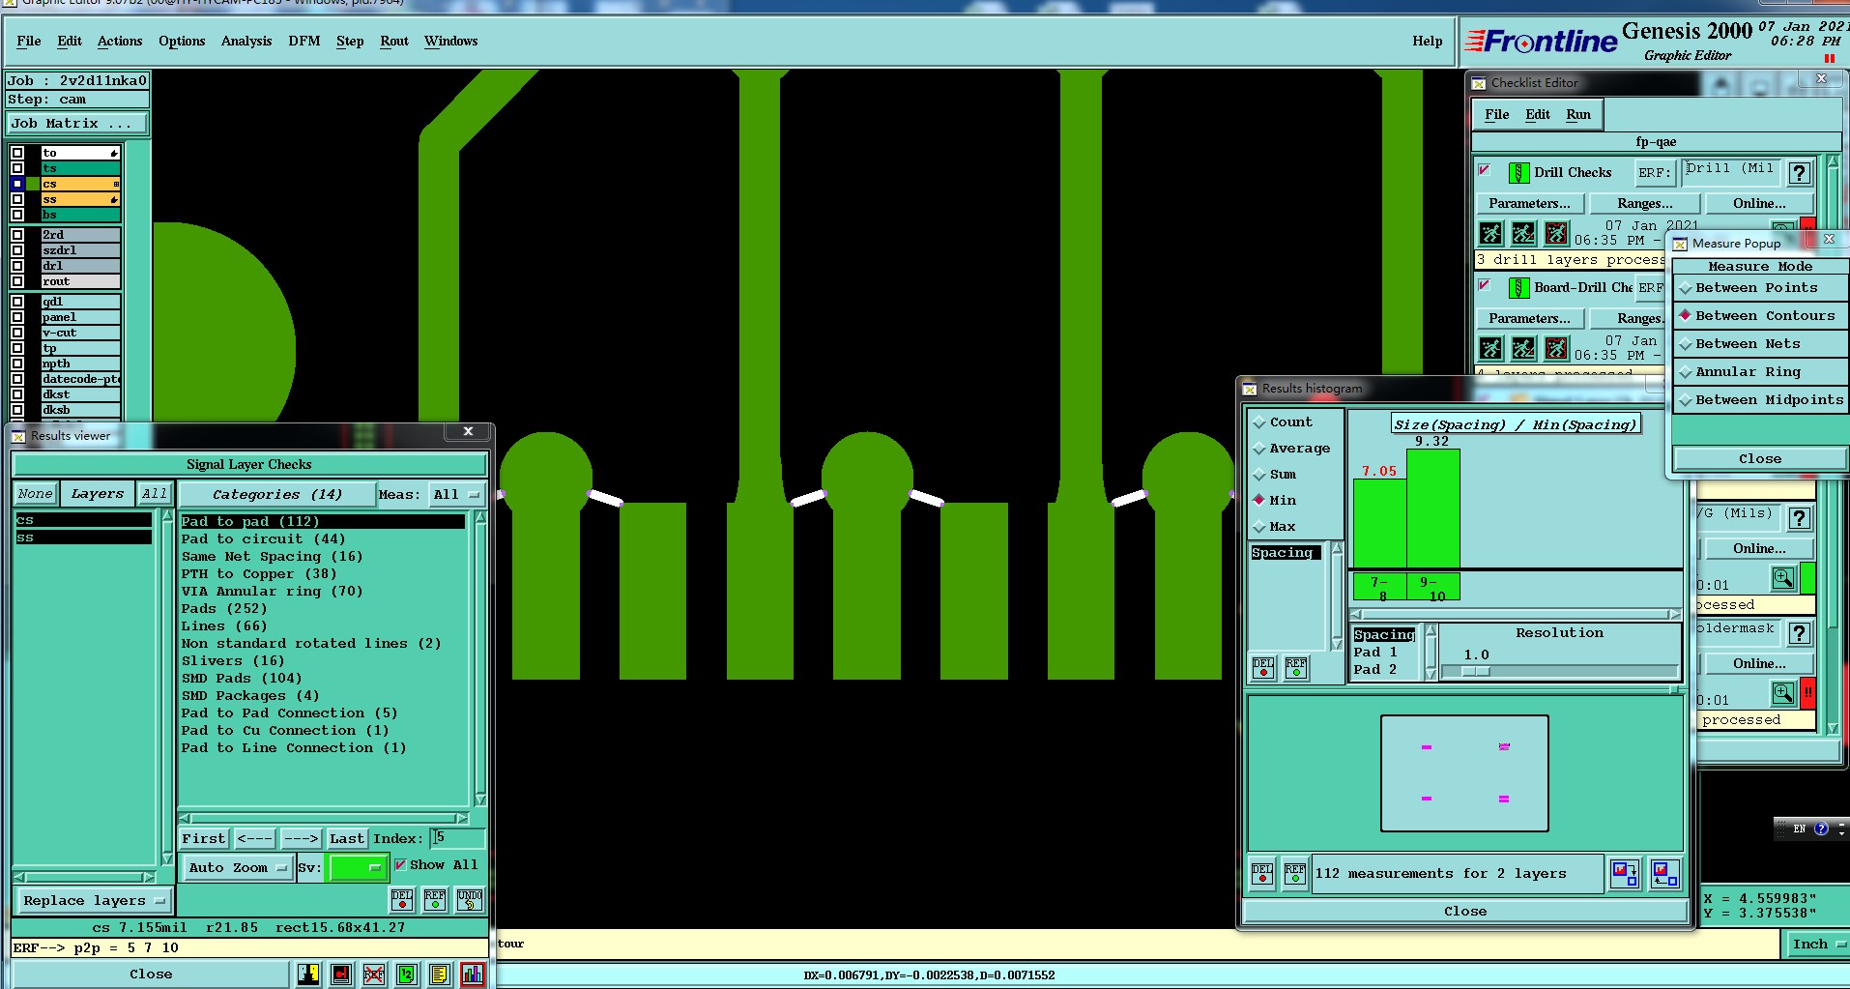Click the blue help icon near EN
The image size is (1850, 989).
[x=1821, y=829]
